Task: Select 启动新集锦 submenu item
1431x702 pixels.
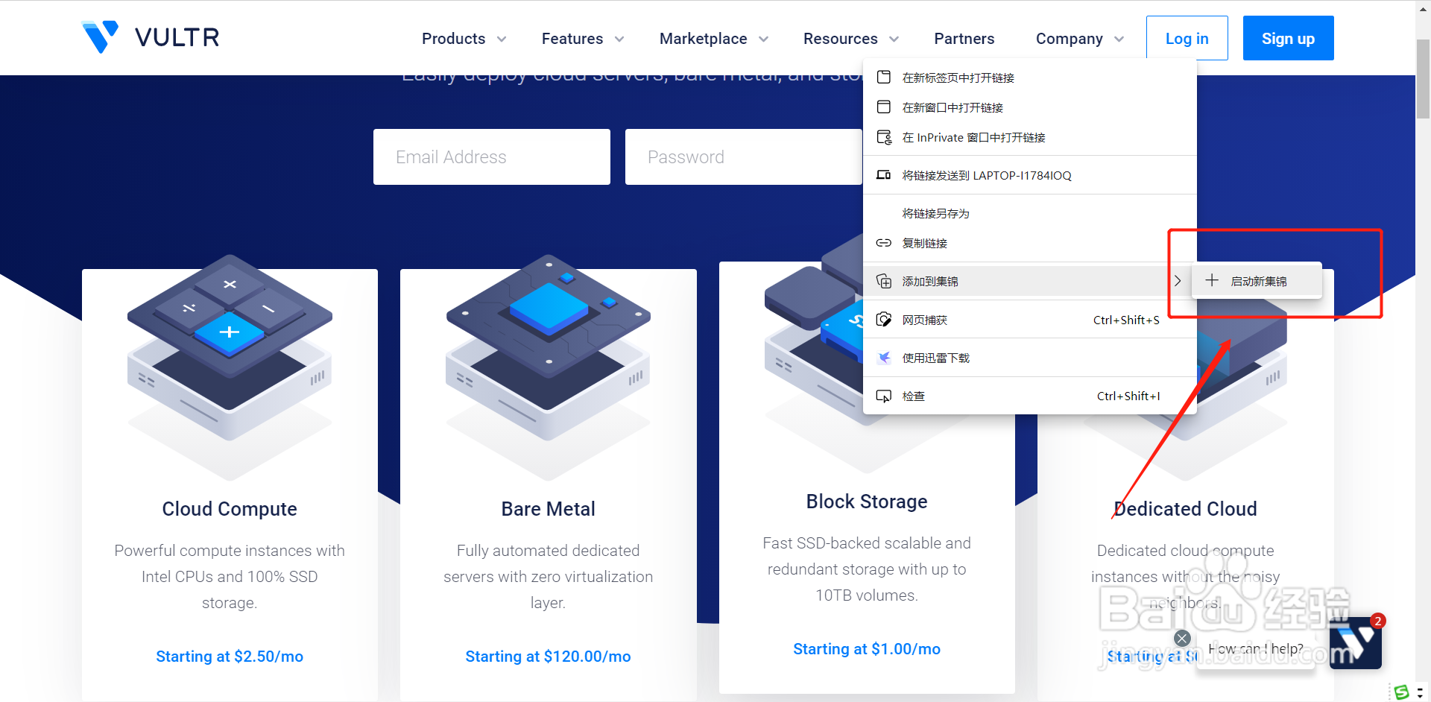Action: [1257, 281]
